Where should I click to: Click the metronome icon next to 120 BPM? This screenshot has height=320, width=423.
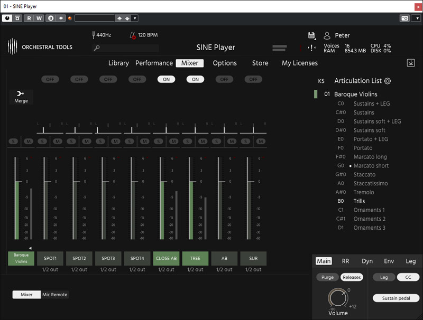pos(133,35)
